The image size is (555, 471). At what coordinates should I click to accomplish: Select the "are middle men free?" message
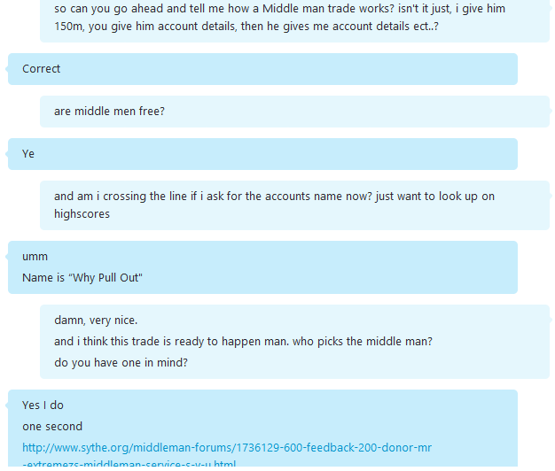pyautogui.click(x=295, y=112)
